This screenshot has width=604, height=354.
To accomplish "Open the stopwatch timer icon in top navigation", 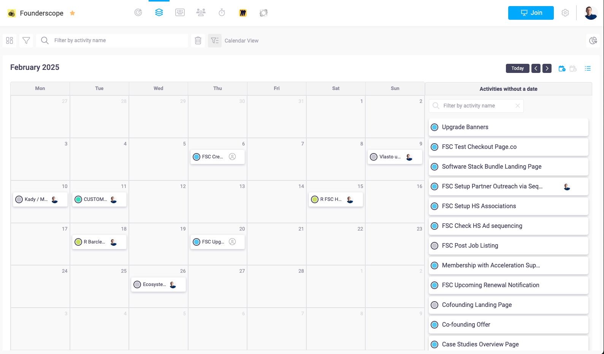I will 222,13.
